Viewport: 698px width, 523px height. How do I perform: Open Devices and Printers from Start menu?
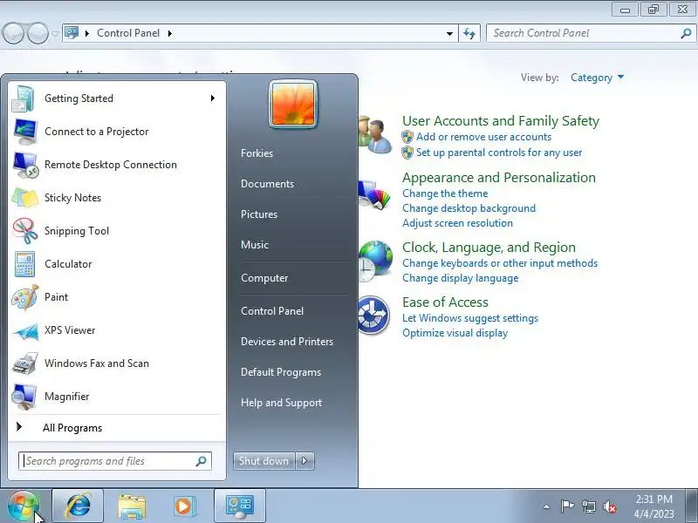(x=287, y=342)
